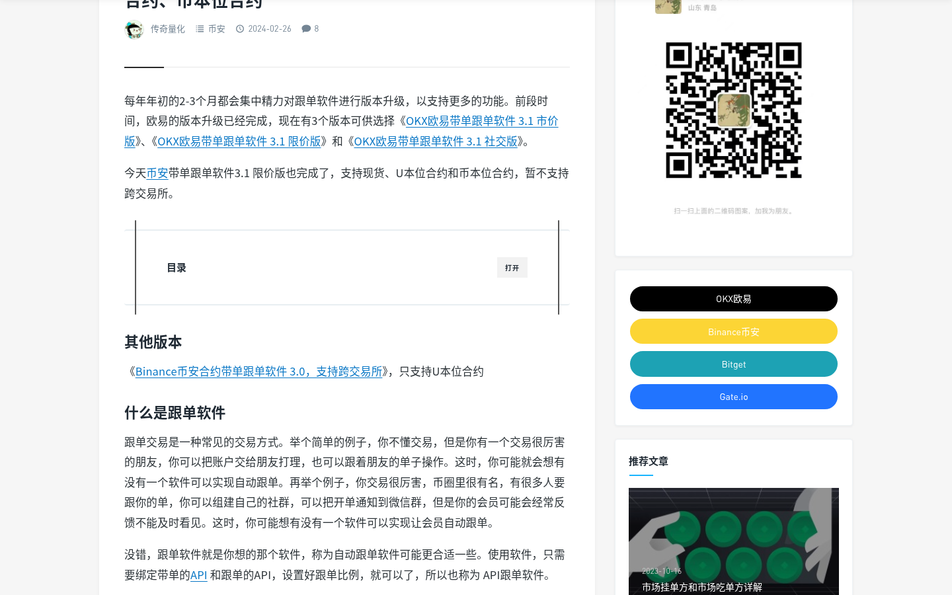This screenshot has width=952, height=595.
Task: Expand the table of contents with 打开
Action: (512, 268)
